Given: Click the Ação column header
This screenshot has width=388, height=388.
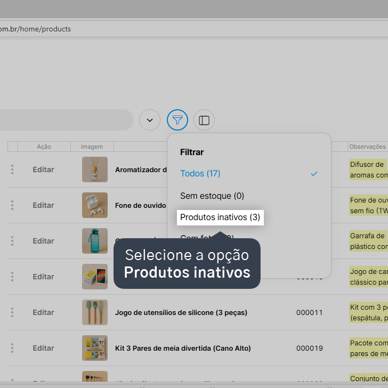Looking at the screenshot, I should [x=44, y=147].
